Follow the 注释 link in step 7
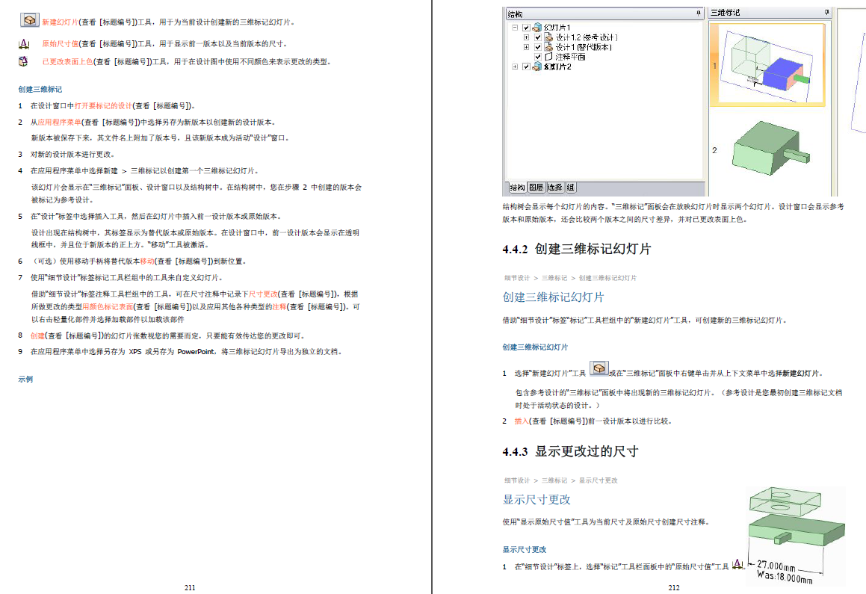The image size is (866, 594). [279, 306]
